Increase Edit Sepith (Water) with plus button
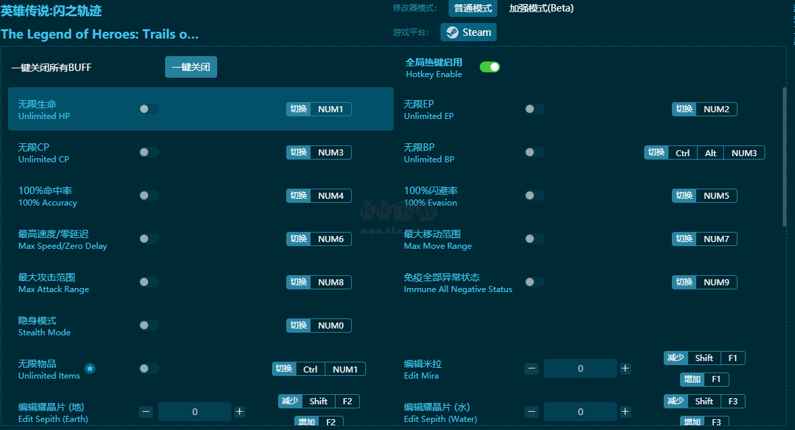 pyautogui.click(x=625, y=412)
